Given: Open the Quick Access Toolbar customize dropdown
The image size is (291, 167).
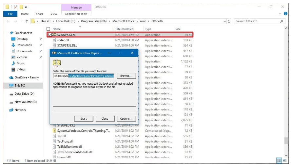Looking at the screenshot, I should click(x=26, y=7).
